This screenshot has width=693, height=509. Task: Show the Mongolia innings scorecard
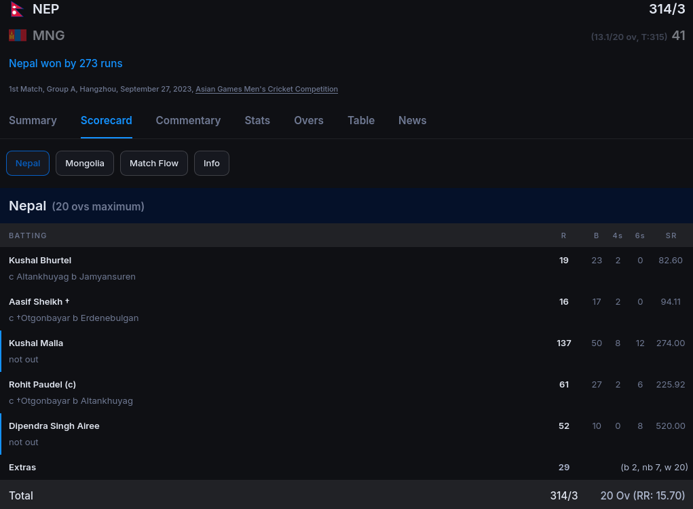[x=85, y=164]
